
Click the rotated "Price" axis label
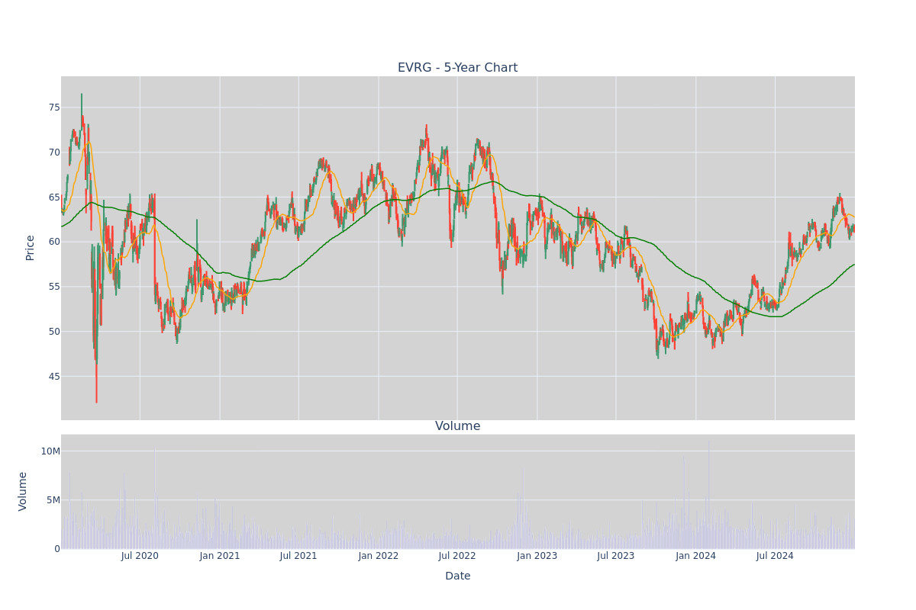pos(31,248)
